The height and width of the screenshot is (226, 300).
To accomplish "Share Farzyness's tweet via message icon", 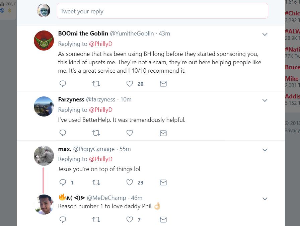I will (163, 133).
